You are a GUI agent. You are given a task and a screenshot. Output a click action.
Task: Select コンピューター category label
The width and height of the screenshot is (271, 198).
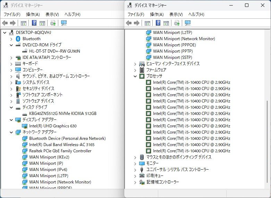point(33,70)
